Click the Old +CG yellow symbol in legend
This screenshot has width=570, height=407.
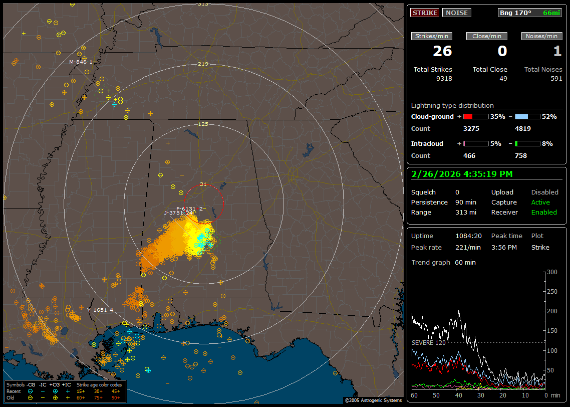55,397
